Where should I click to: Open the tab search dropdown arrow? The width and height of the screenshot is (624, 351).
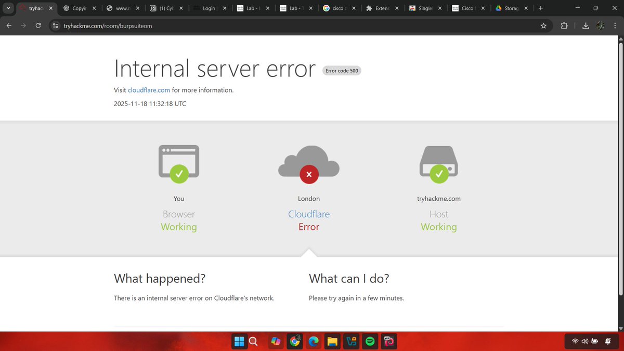[x=8, y=8]
